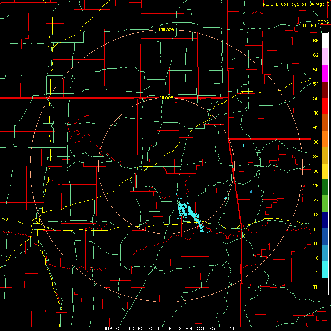This screenshot has height=331, width=331.
Task: Click the medium blue legend swatch near 10
Action: [x=325, y=236]
